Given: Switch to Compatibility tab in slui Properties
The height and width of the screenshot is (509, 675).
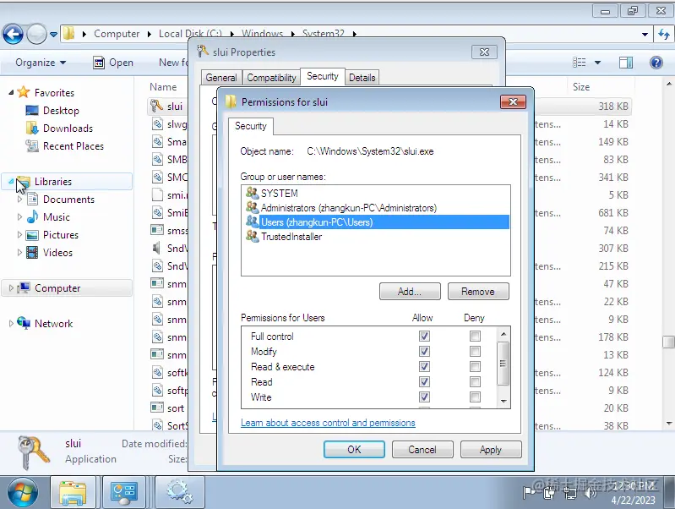Looking at the screenshot, I should (x=272, y=78).
